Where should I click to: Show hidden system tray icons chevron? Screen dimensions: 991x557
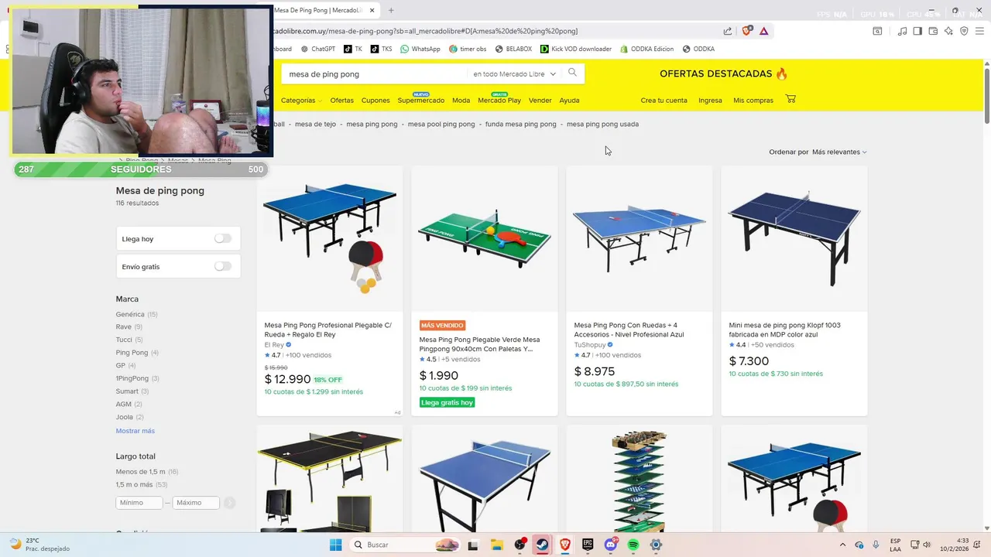842,545
